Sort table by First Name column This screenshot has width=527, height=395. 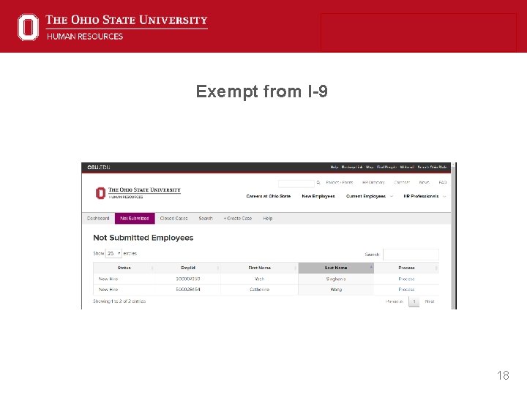259,268
